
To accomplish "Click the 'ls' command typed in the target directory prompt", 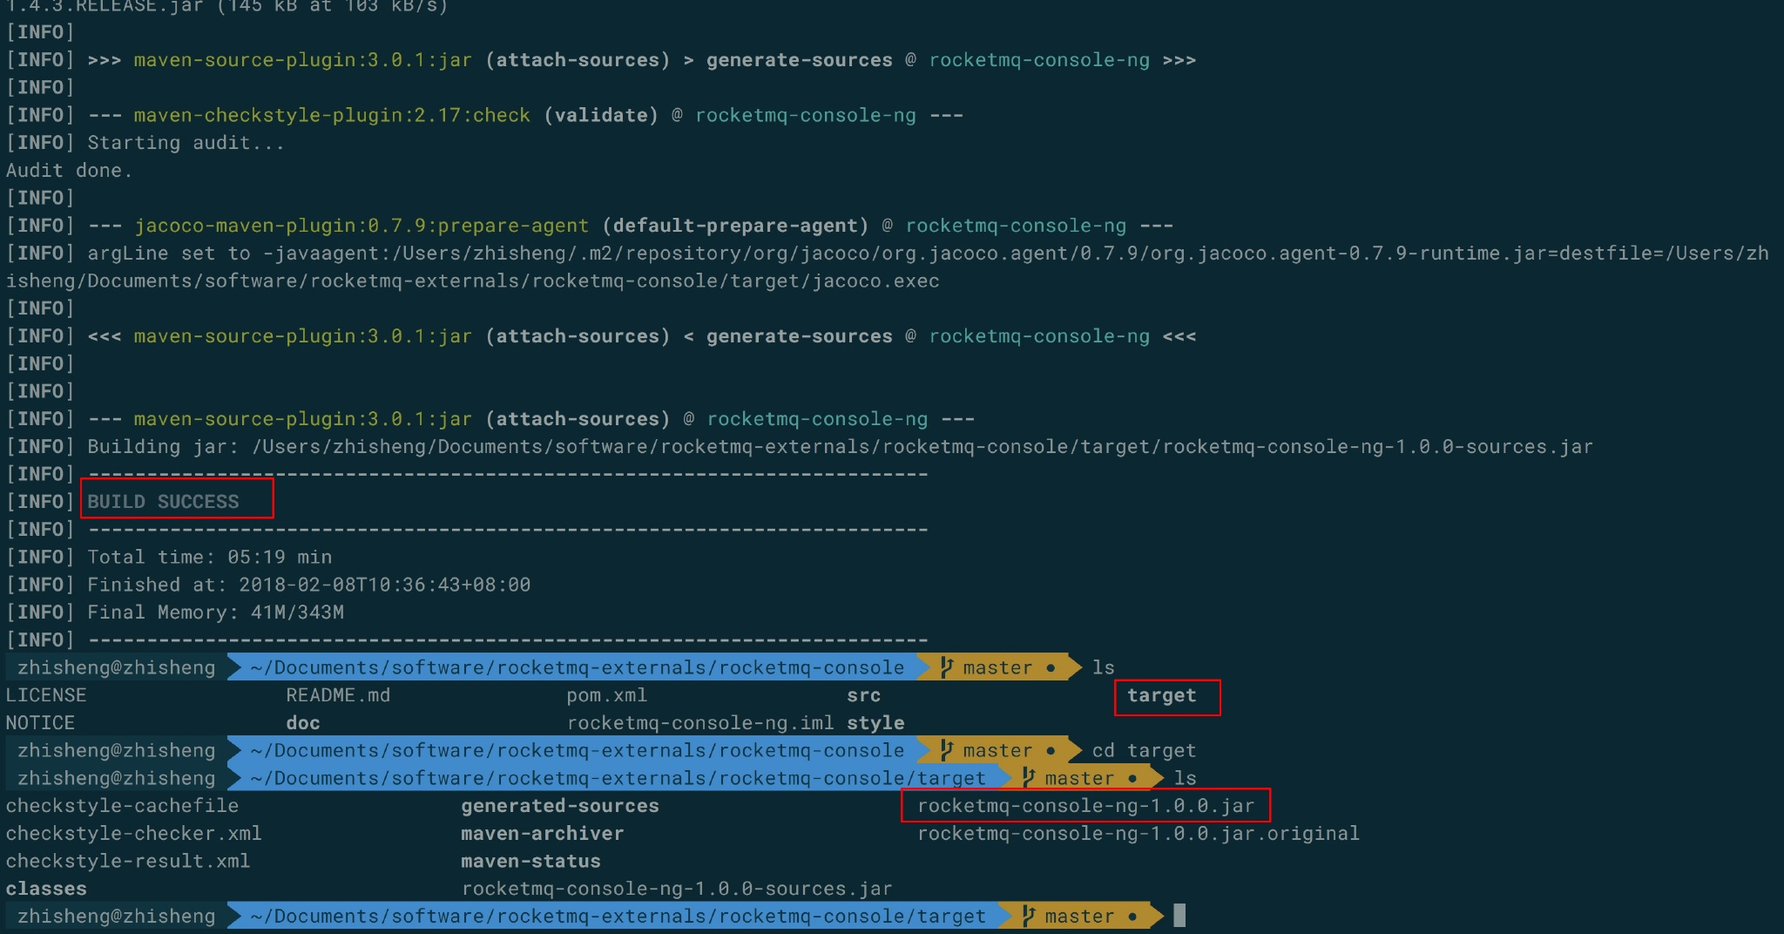I will [1185, 778].
